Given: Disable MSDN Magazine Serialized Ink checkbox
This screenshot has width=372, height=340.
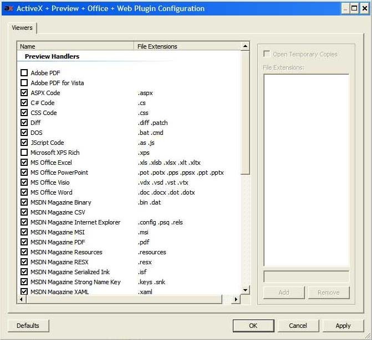Looking at the screenshot, I should click(x=24, y=271).
